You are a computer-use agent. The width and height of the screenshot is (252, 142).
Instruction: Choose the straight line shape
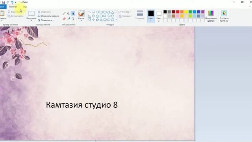pos(90,12)
